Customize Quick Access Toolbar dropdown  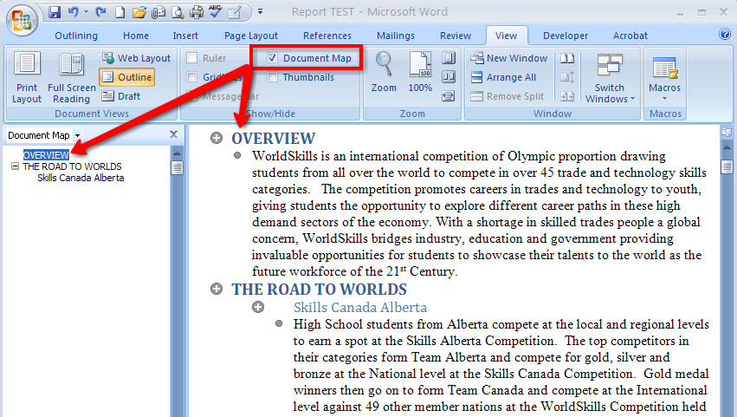(x=260, y=12)
